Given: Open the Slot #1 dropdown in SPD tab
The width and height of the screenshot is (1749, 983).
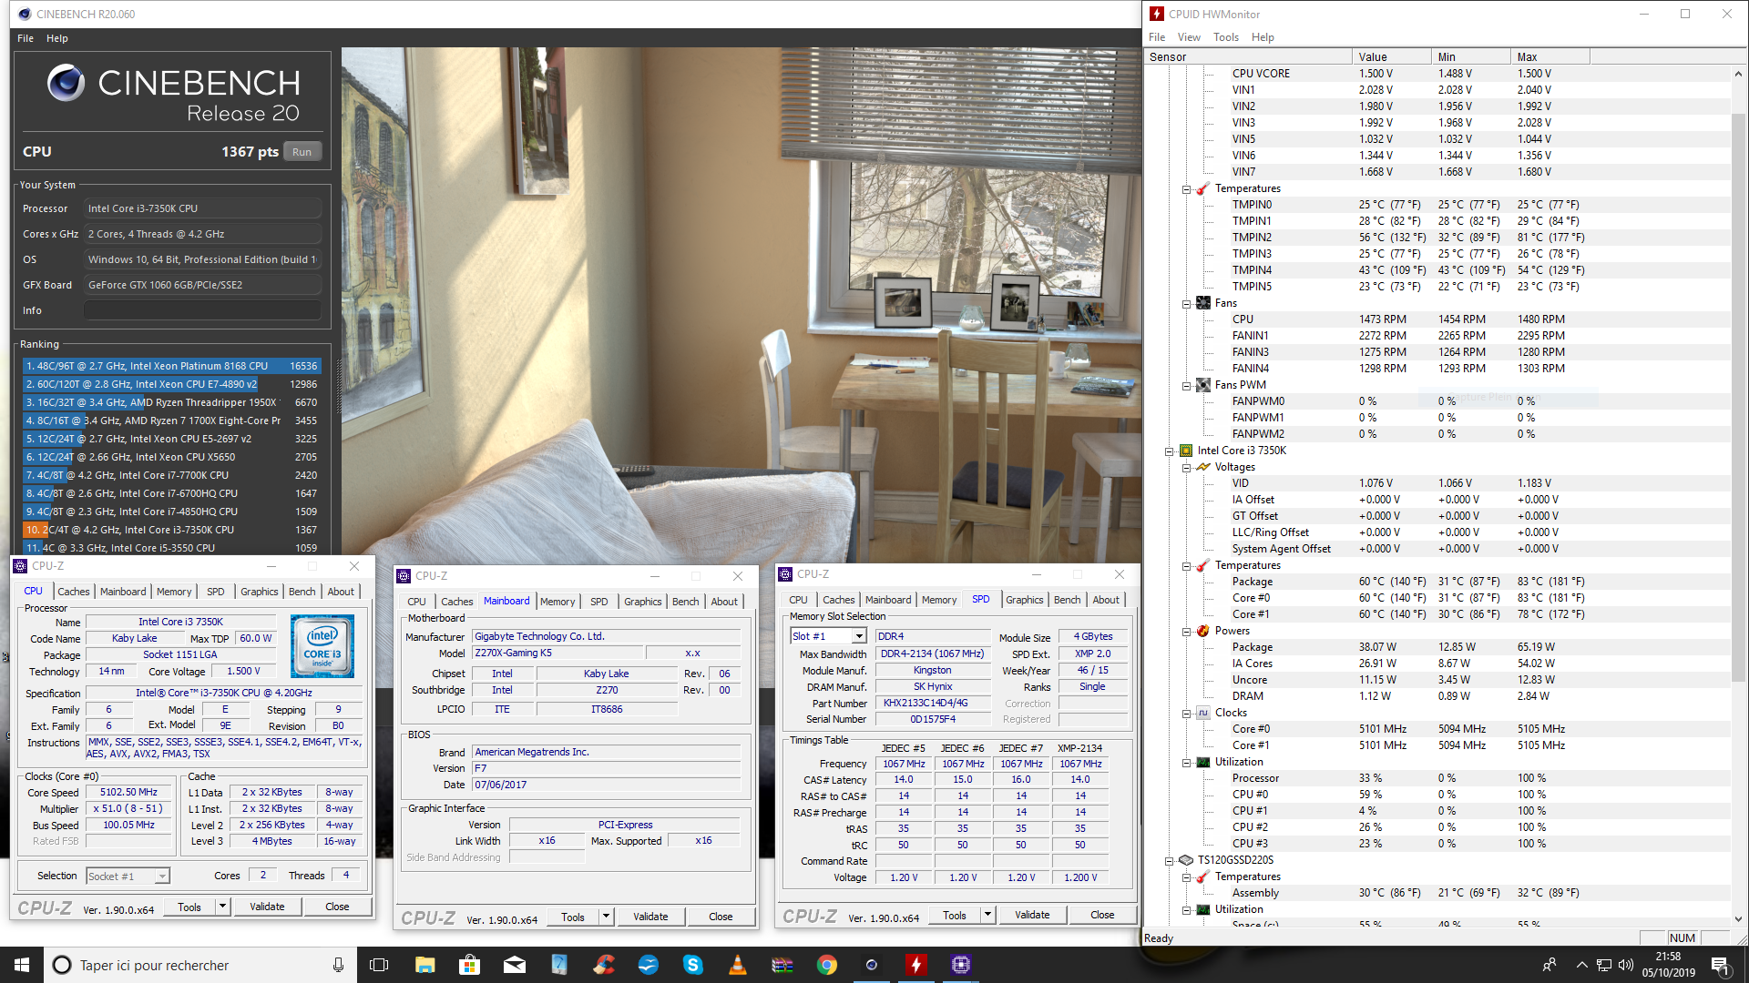Looking at the screenshot, I should 858,636.
